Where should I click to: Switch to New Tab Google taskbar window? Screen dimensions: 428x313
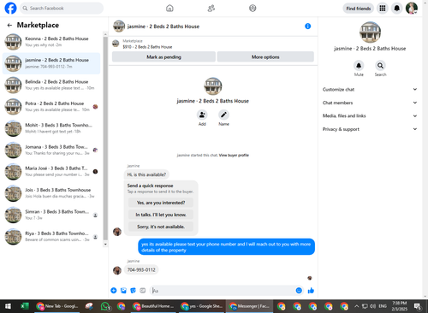(x=57, y=306)
